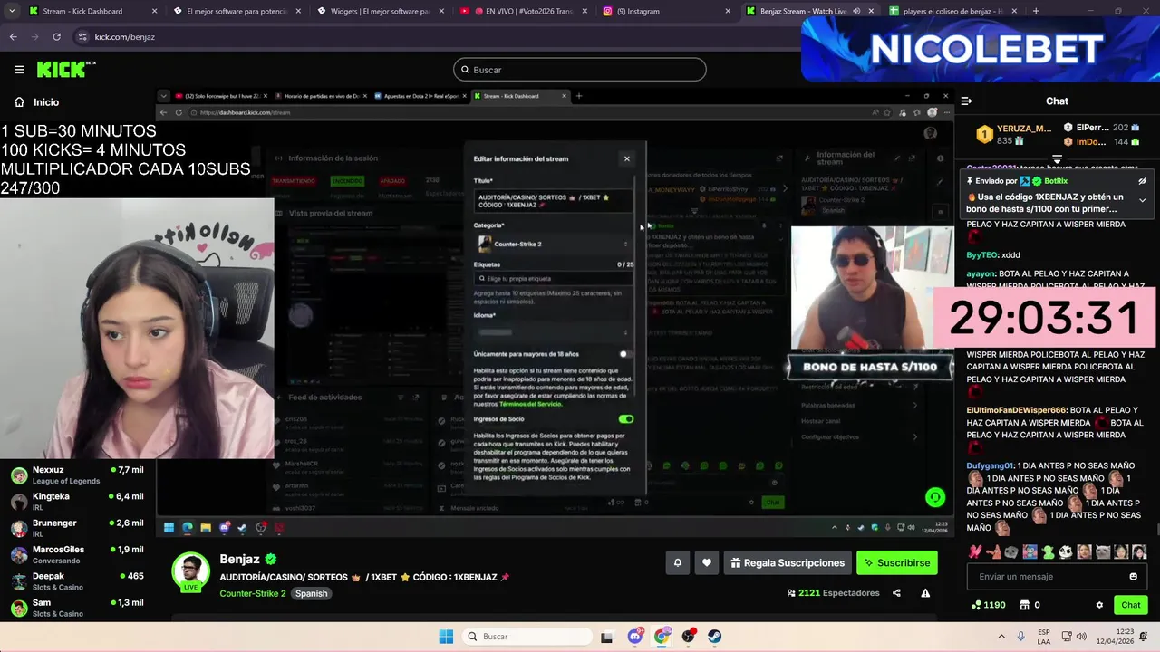Open Dufygang01 chat username
The image size is (1160, 652).
click(990, 465)
